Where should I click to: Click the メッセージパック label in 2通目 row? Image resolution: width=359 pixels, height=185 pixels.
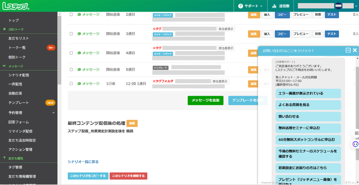[x=163, y=15]
